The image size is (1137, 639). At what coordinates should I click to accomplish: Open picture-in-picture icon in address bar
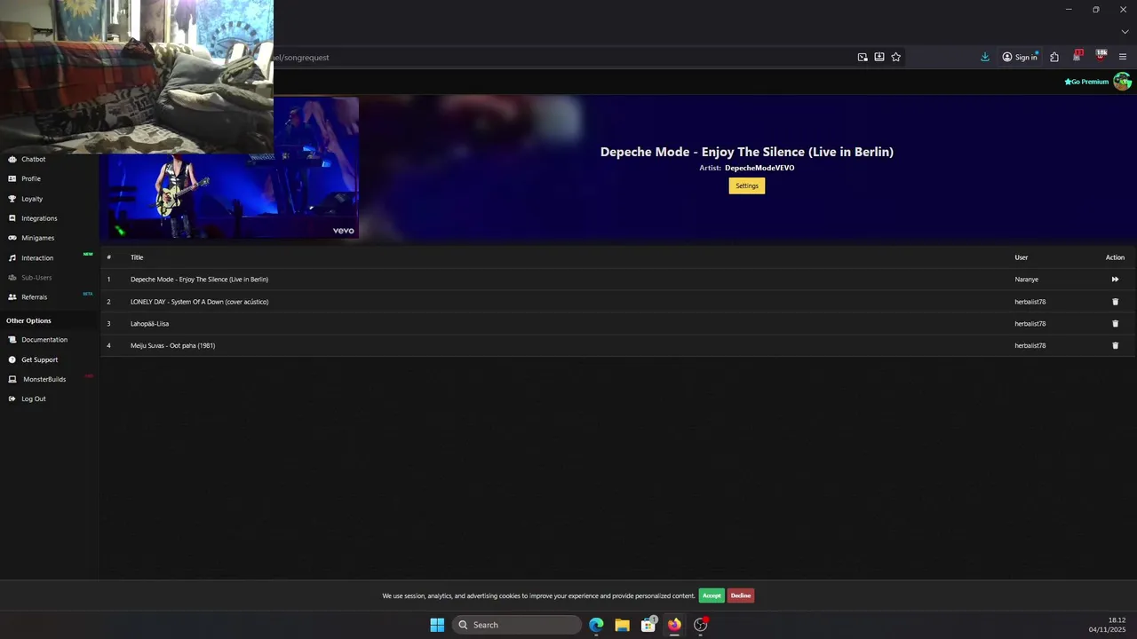(863, 57)
